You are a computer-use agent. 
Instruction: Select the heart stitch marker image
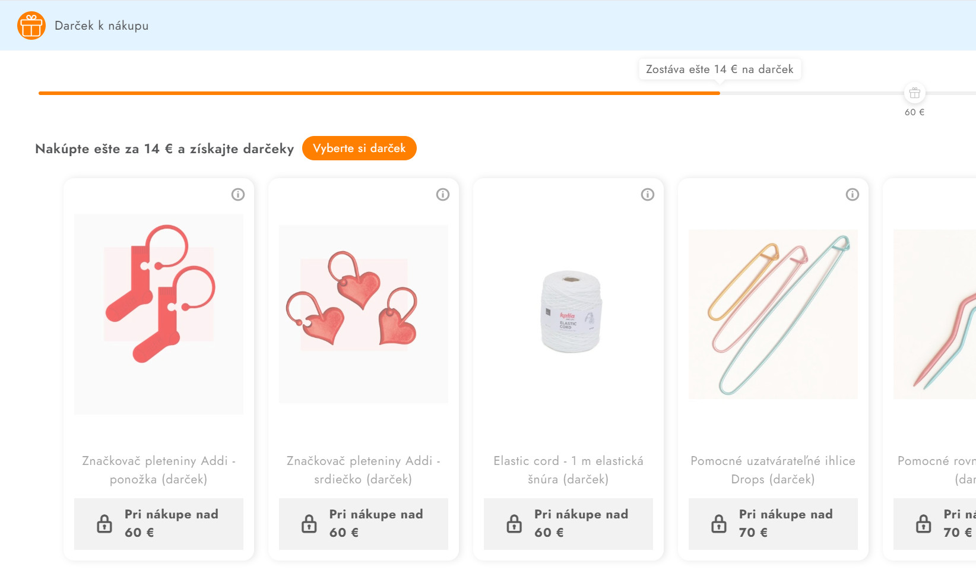(x=363, y=314)
